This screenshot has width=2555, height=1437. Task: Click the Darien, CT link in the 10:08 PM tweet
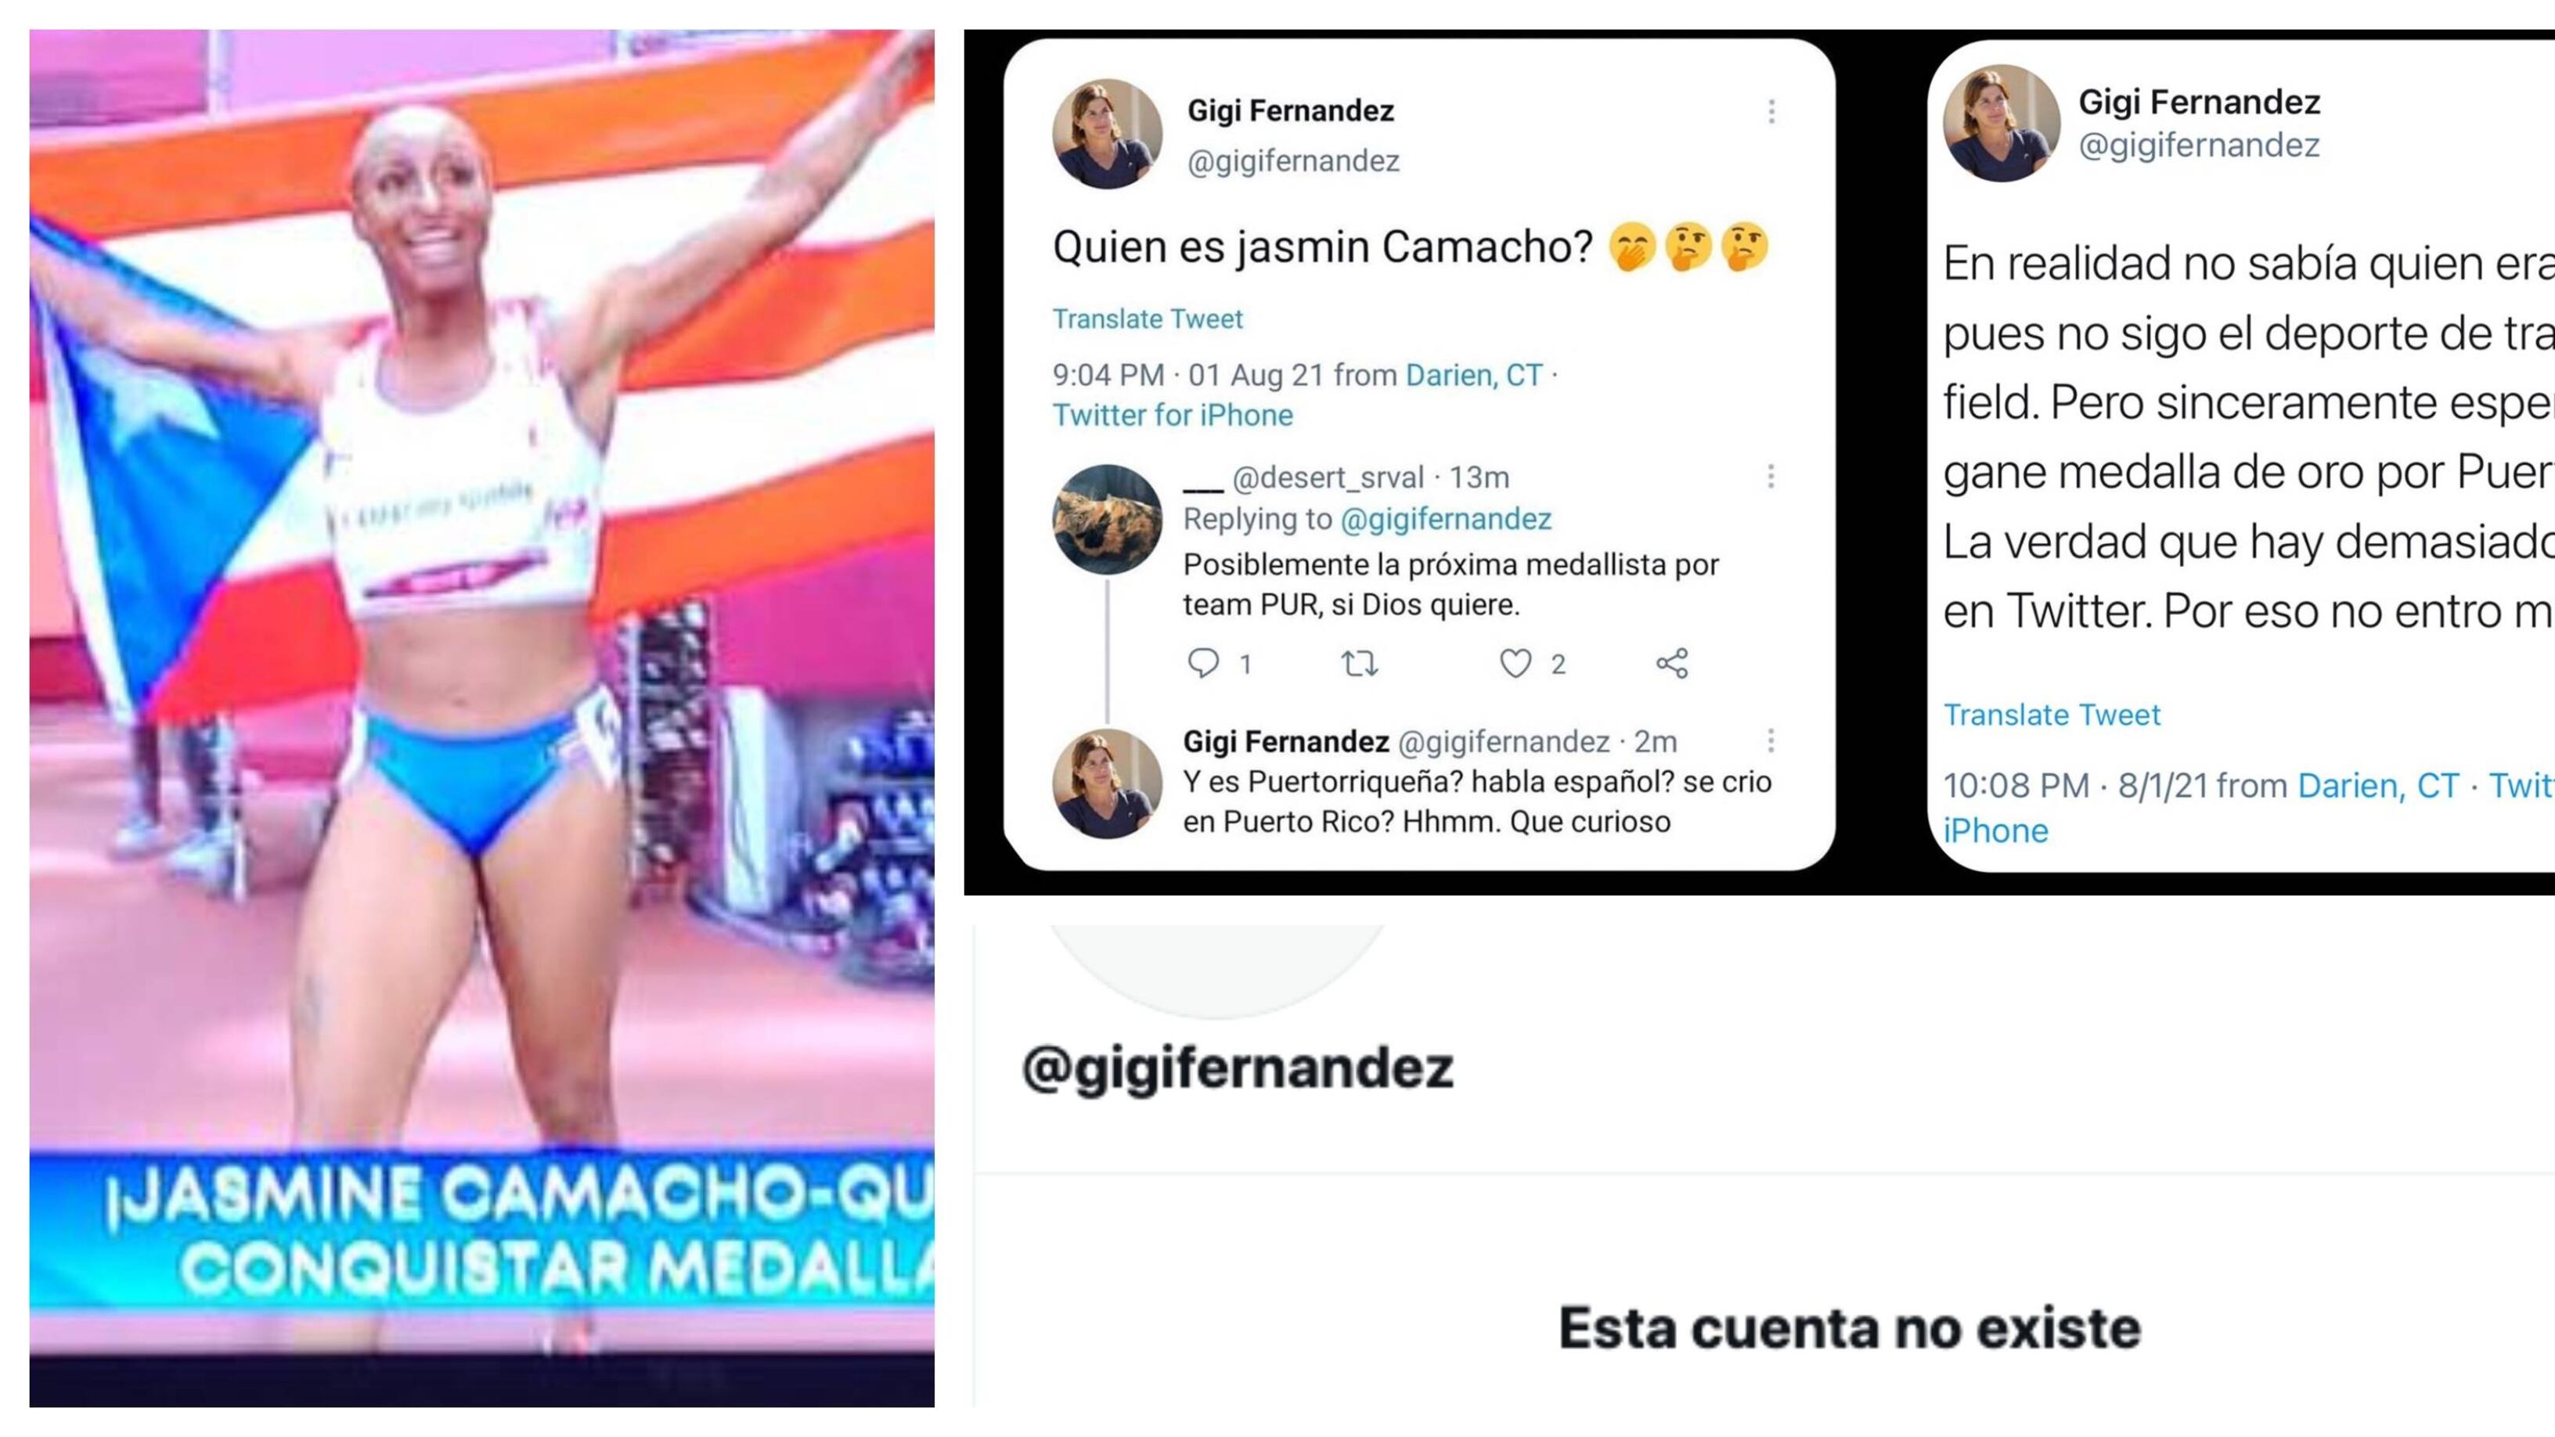2378,786
